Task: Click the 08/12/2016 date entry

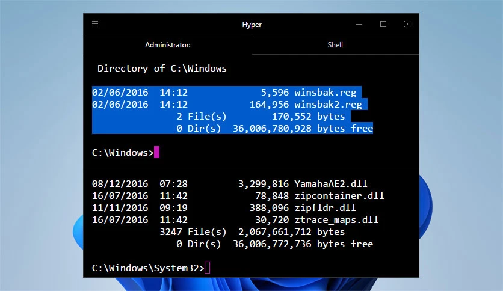Action: 120,183
